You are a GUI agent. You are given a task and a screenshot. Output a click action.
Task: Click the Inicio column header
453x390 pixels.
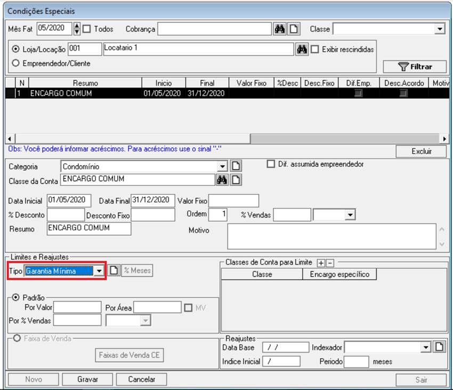pyautogui.click(x=164, y=83)
